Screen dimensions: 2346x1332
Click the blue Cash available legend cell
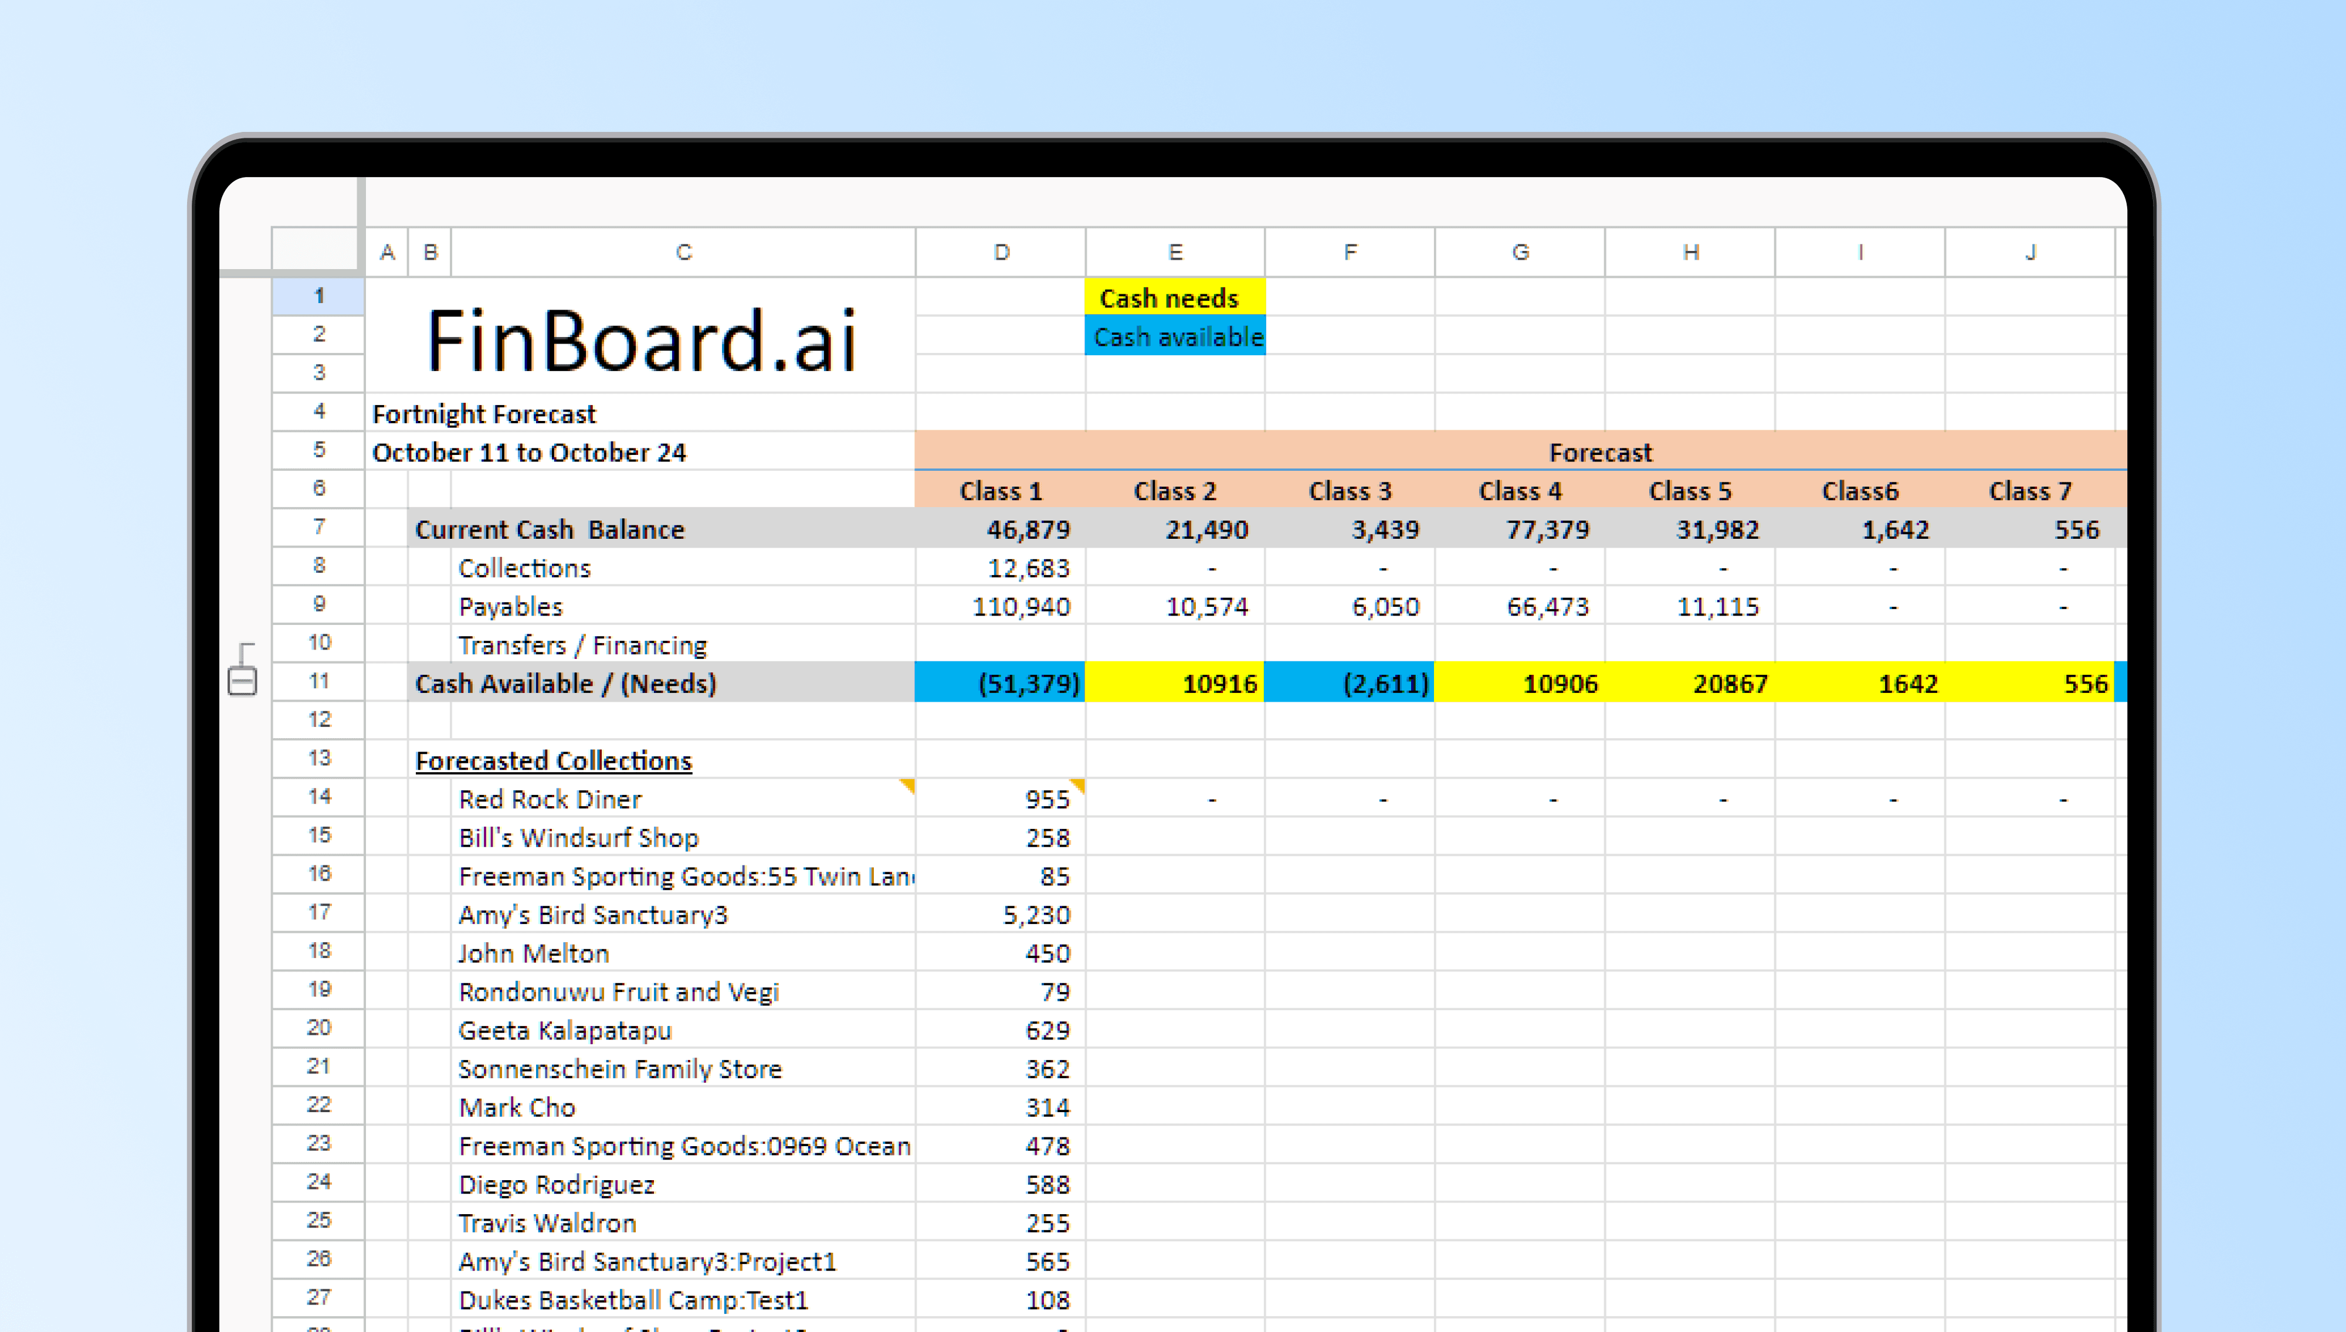pyautogui.click(x=1175, y=336)
